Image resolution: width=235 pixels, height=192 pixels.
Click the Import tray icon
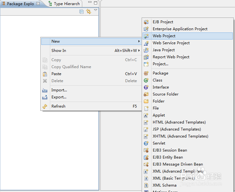45,90
